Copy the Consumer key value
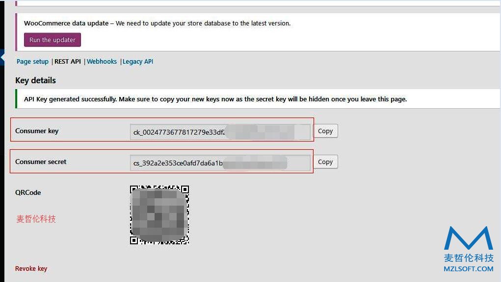 (325, 131)
